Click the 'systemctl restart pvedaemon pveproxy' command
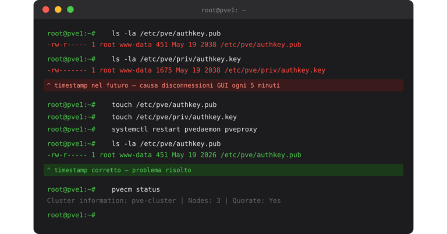The height and width of the screenshot is (234, 447). pyautogui.click(x=185, y=129)
